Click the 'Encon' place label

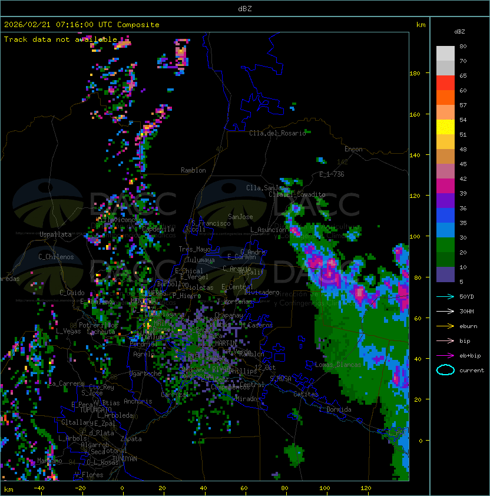(x=353, y=149)
